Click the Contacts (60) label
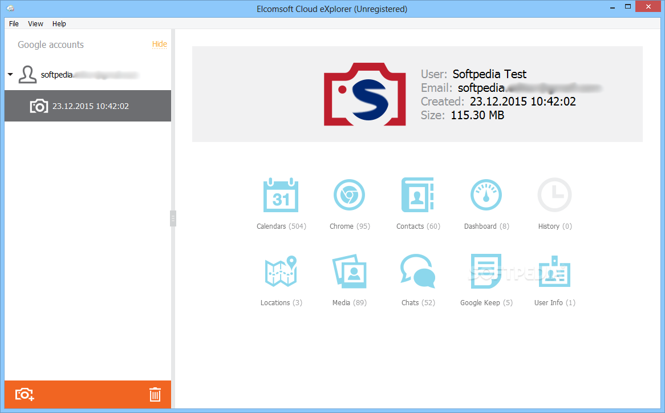 tap(418, 226)
